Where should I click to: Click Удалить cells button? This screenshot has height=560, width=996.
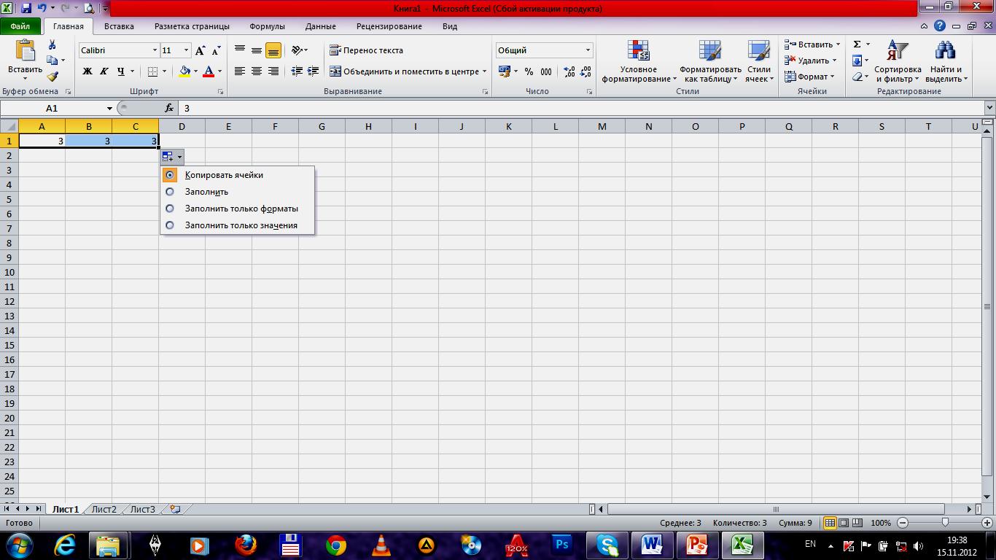pyautogui.click(x=810, y=61)
